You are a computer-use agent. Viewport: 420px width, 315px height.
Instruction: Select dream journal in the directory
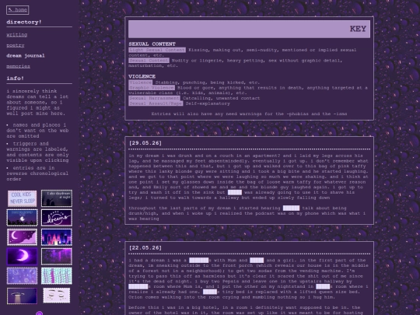pyautogui.click(x=26, y=56)
